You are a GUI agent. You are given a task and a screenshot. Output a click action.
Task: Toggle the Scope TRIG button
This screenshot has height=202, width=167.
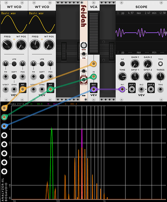pos(161,64)
